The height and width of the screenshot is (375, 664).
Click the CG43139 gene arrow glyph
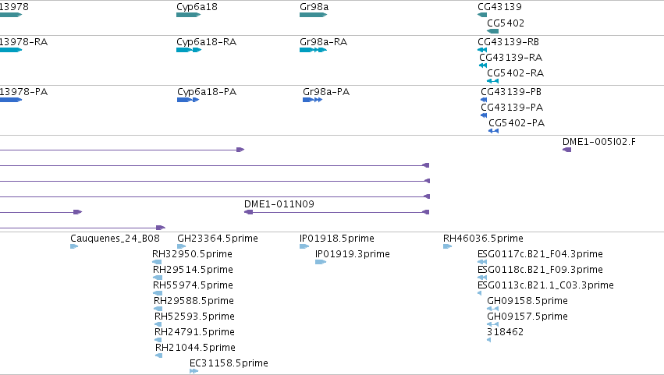pos(482,15)
